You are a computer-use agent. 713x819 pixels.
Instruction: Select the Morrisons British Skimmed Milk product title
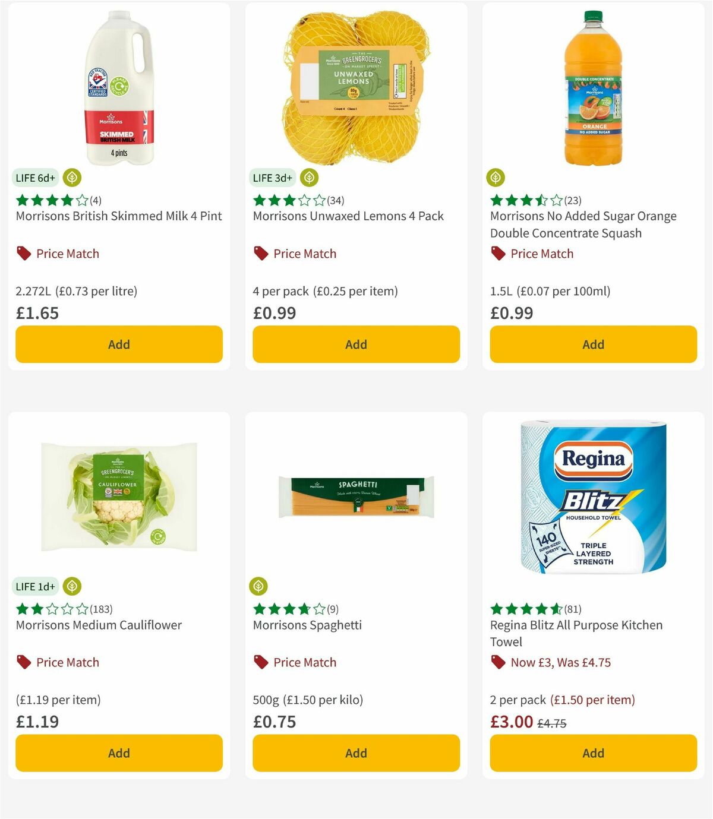pyautogui.click(x=119, y=216)
